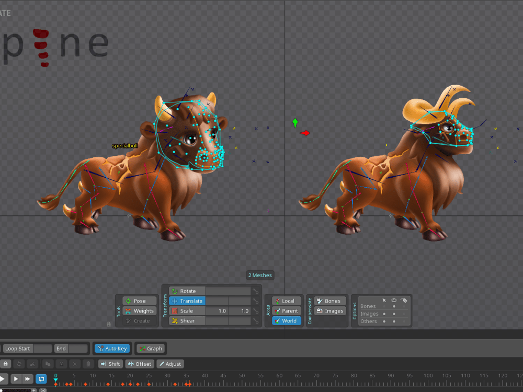This screenshot has width=523, height=392.
Task: Click the Shift keyframes icon
Action: [x=110, y=364]
